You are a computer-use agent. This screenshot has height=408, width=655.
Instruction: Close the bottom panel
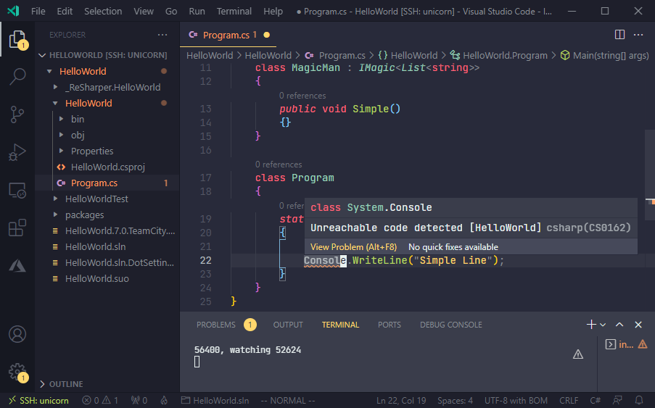tap(638, 325)
